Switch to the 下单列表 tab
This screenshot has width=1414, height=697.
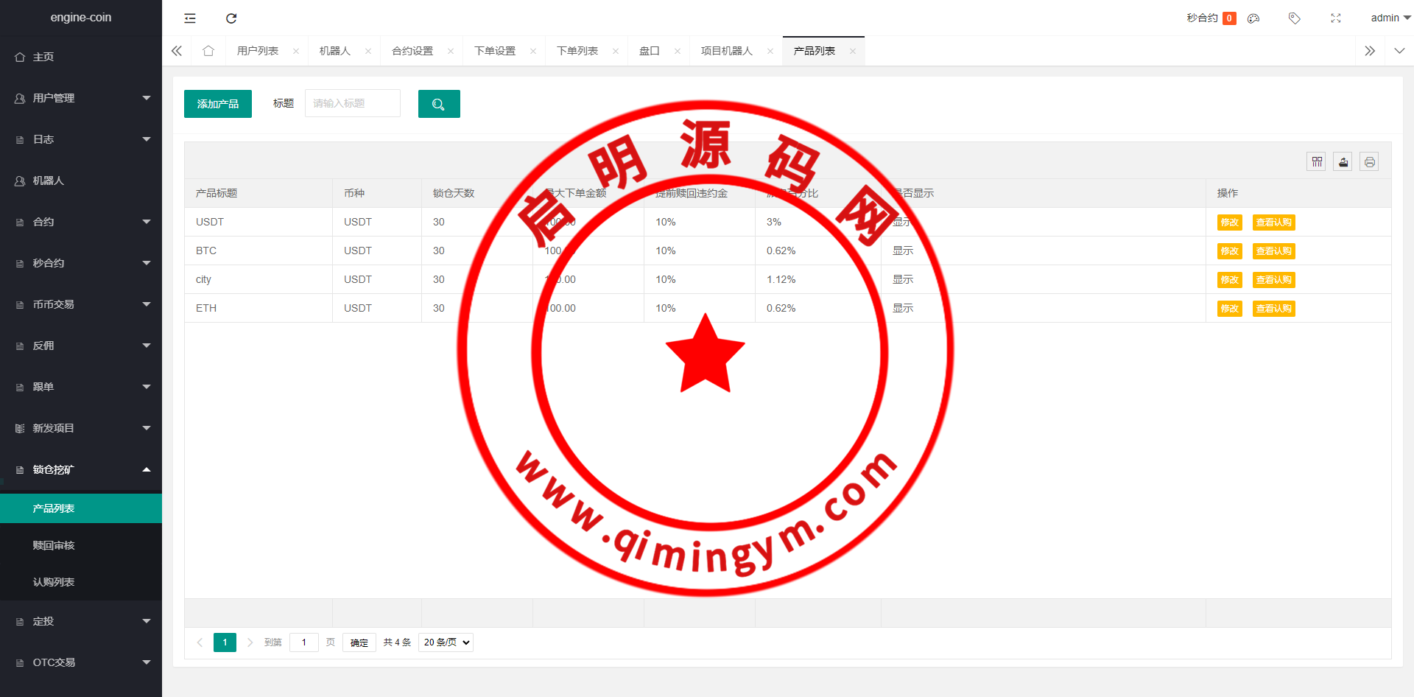point(577,51)
